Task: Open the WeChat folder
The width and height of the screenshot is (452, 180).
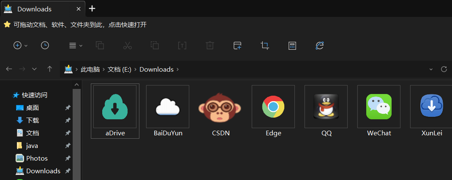Action: pos(379,111)
